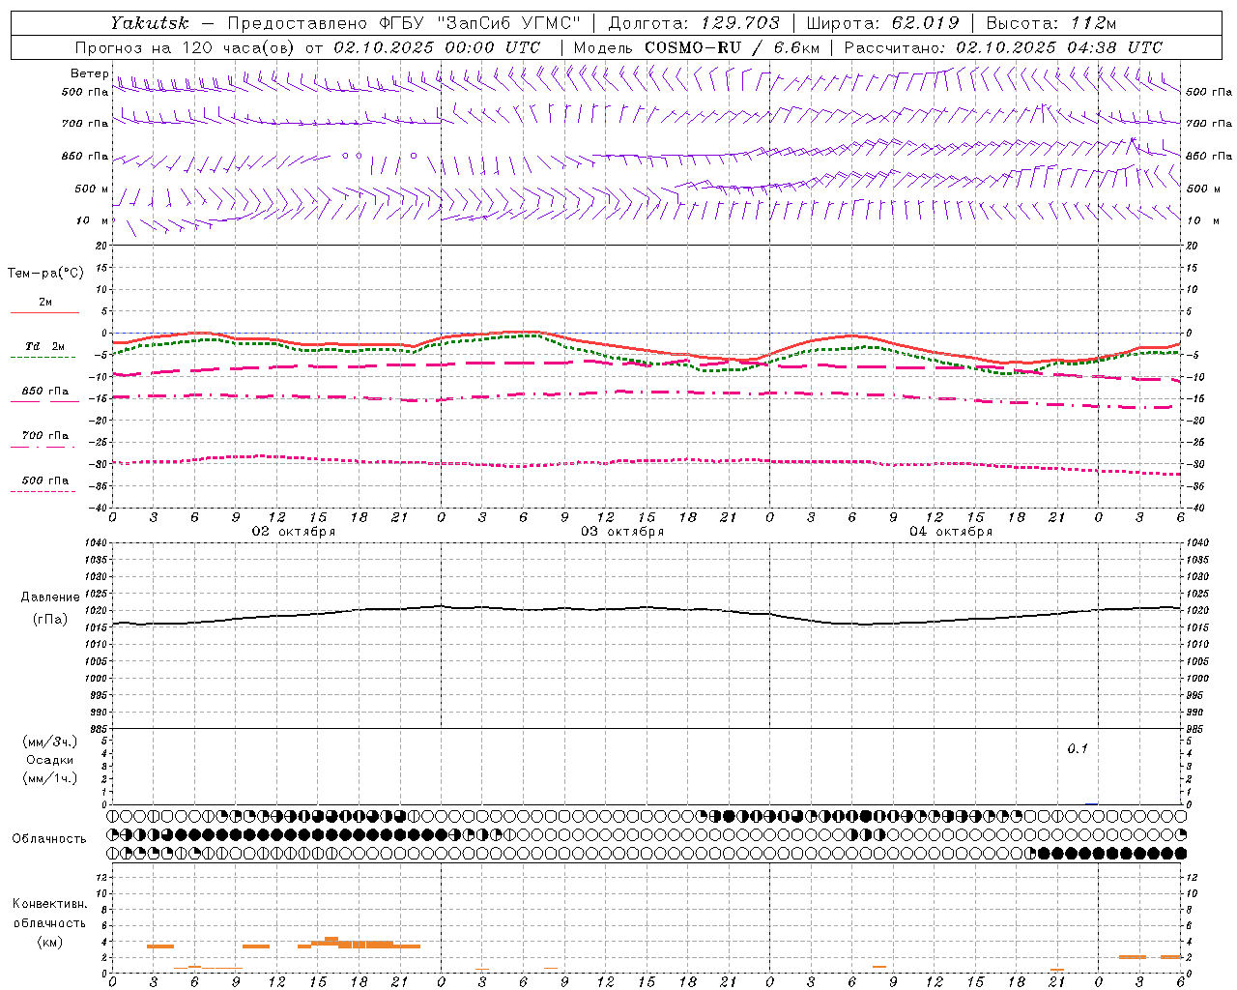Click the '(гПа)' unit under Давление
Image resolution: width=1237 pixels, height=990 pixels.
click(50, 619)
